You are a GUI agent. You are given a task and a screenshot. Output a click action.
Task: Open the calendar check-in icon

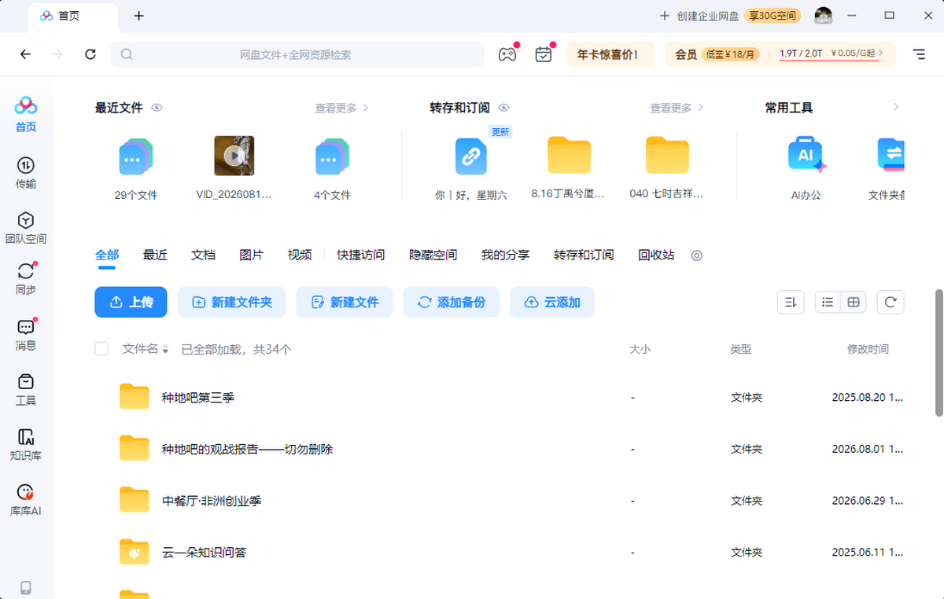pos(544,54)
